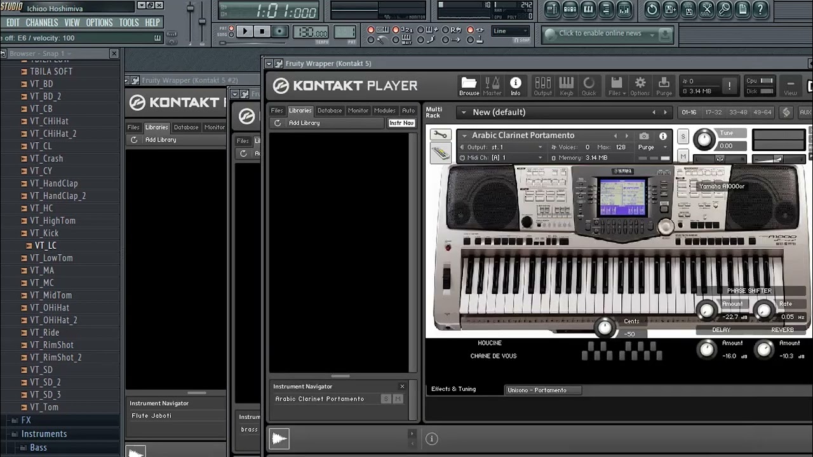Viewport: 813px width, 457px height.
Task: Click the FL Studio undo history icon
Action: click(652, 9)
